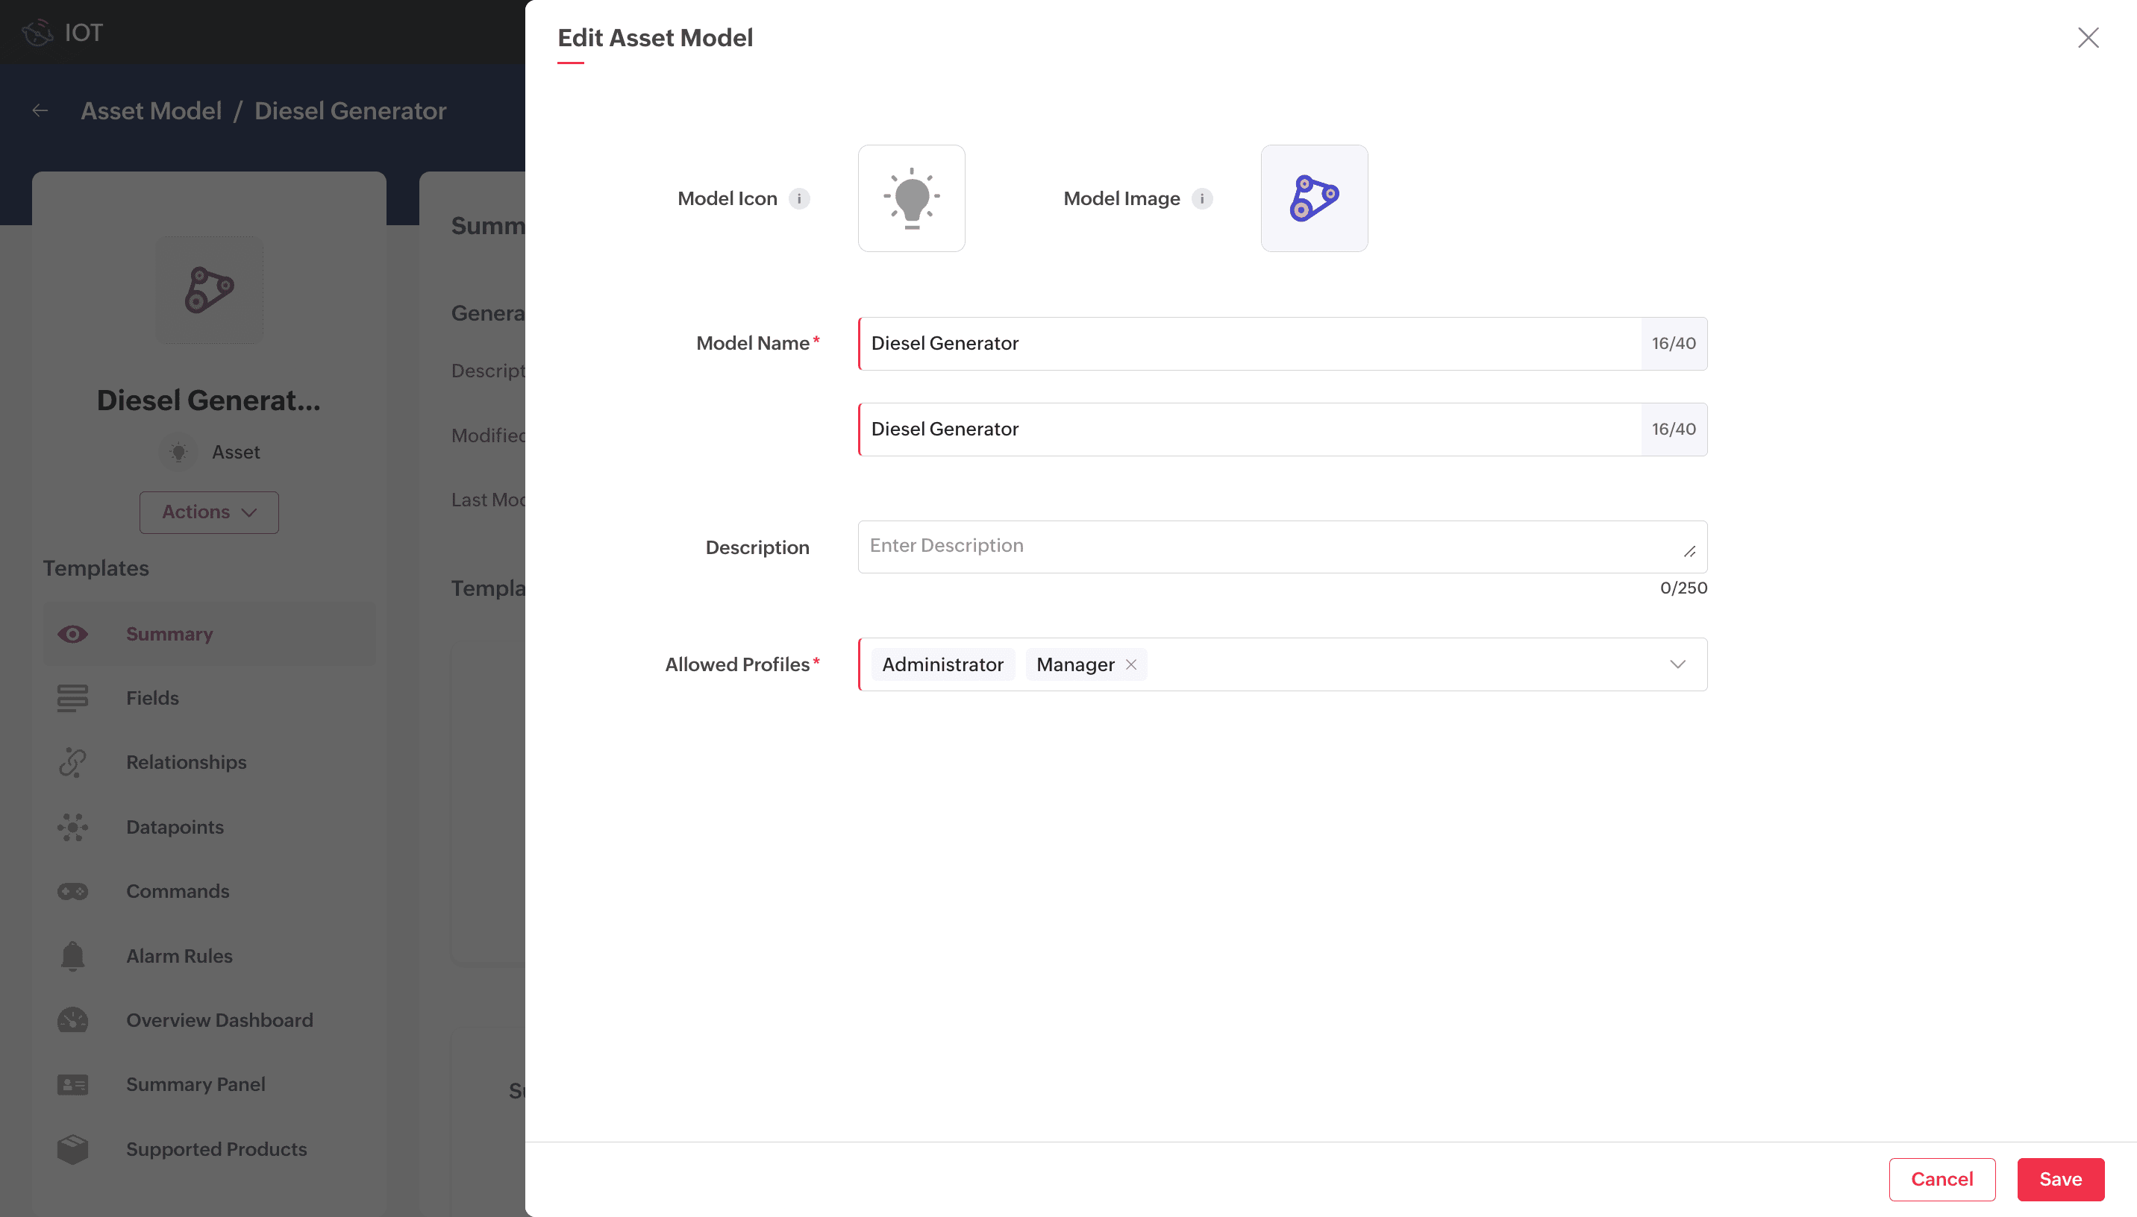Close the Edit Asset Model panel
This screenshot has height=1217, width=2137.
tap(2088, 37)
